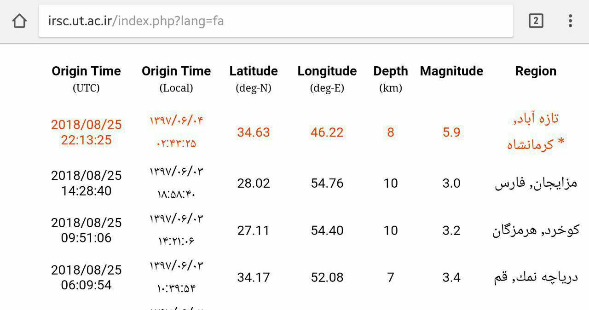Open the red 5.9 magnitude earthquake entry
The image size is (589, 310).
tap(451, 132)
